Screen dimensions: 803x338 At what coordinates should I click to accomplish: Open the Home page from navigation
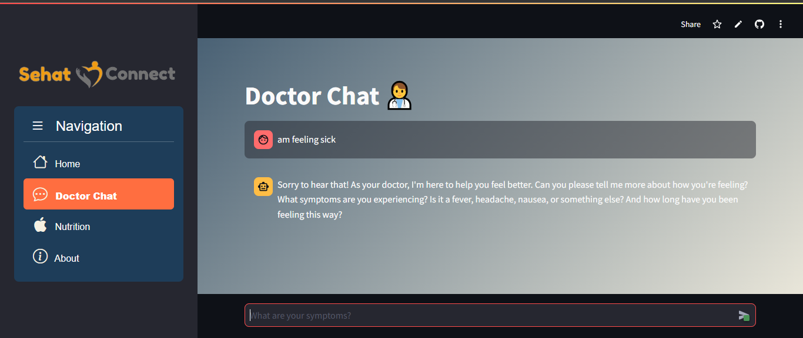tap(66, 163)
